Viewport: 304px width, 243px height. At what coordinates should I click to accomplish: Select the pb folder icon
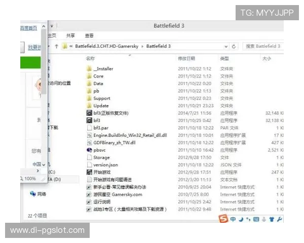(89, 91)
